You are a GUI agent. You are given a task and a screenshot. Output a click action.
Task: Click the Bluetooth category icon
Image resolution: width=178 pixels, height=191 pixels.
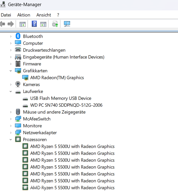[x=18, y=36]
